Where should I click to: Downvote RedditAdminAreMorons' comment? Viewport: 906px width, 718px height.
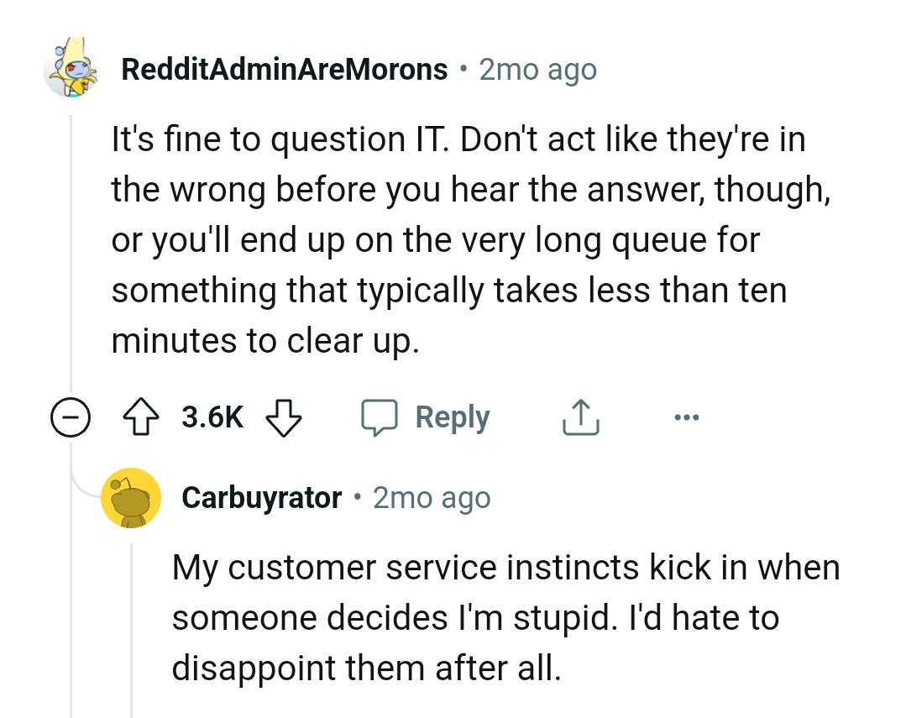[x=283, y=417]
